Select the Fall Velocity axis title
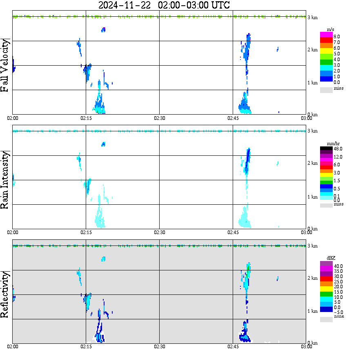 [5, 65]
